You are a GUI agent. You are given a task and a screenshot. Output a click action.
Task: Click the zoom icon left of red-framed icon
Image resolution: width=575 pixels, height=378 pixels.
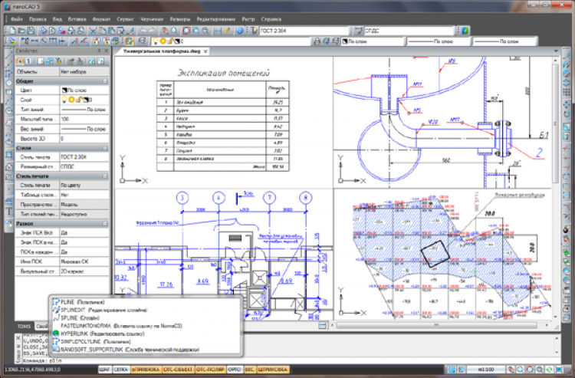click(x=521, y=370)
